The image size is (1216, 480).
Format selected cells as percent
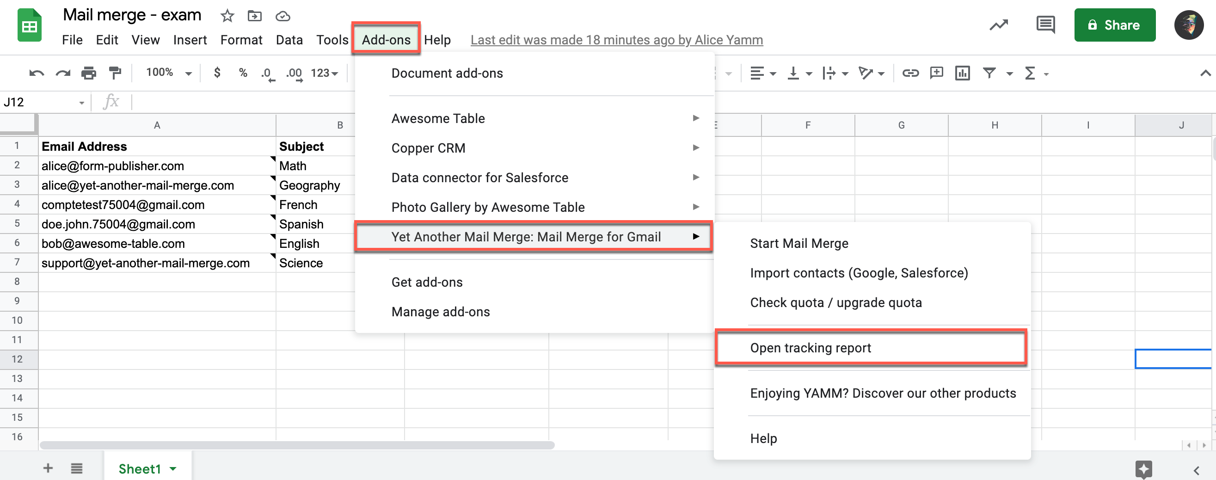pos(243,72)
